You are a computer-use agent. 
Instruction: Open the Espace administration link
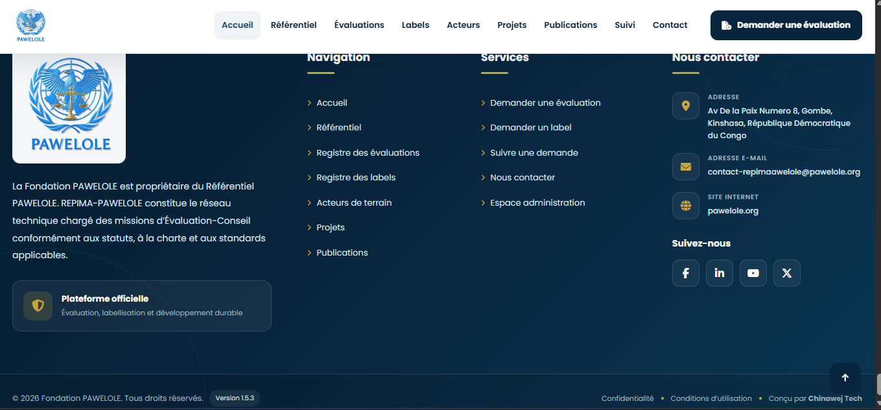[537, 203]
